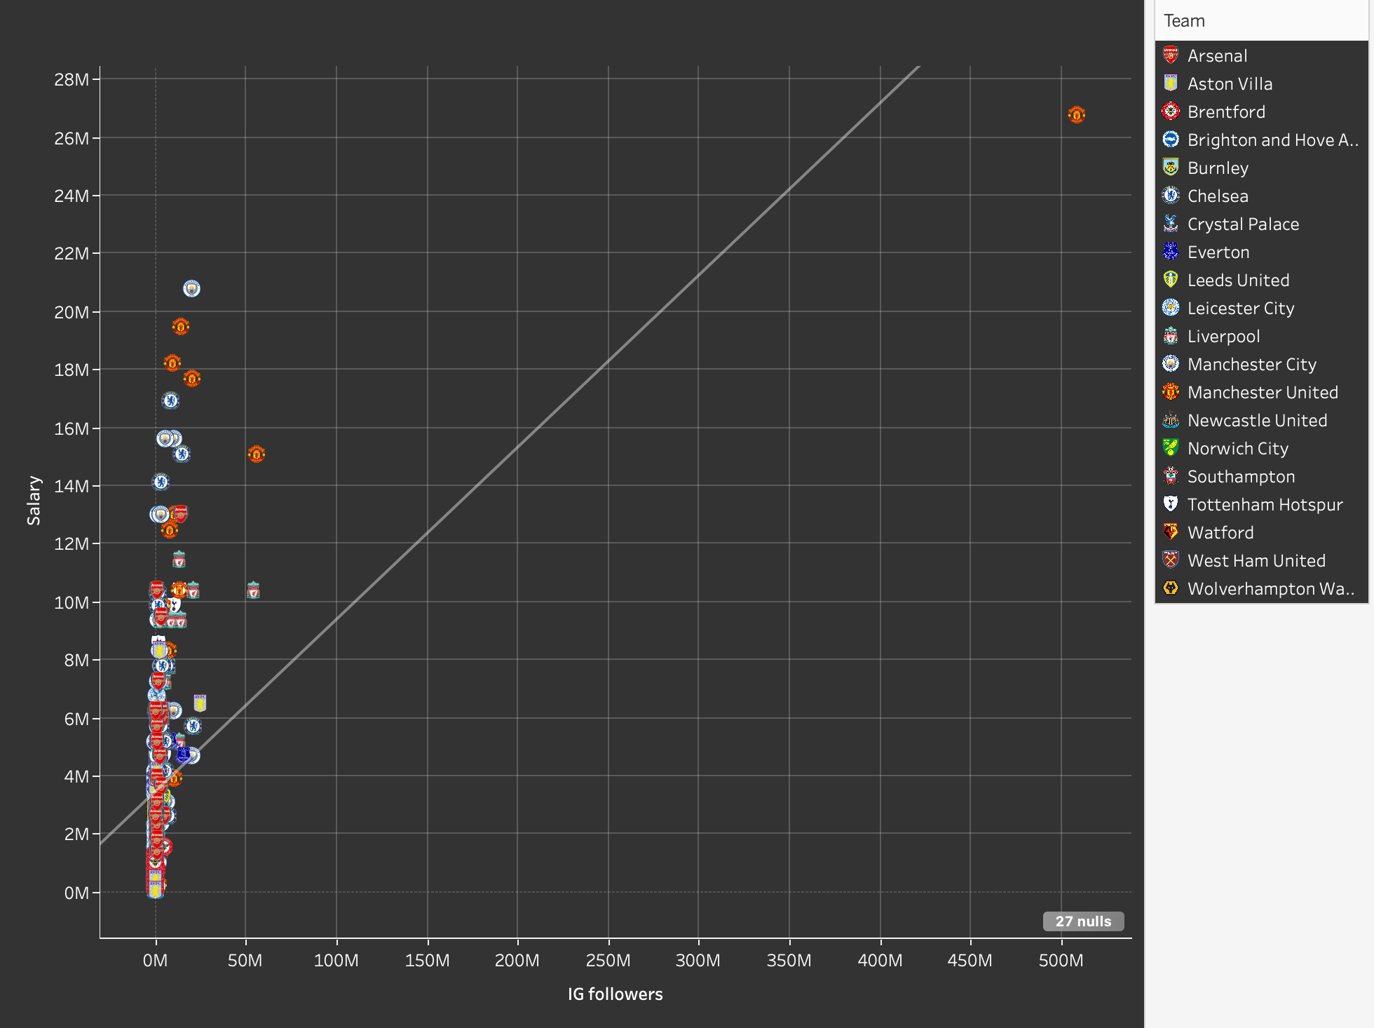Select the Chelsea point near 17M salary

pos(170,400)
